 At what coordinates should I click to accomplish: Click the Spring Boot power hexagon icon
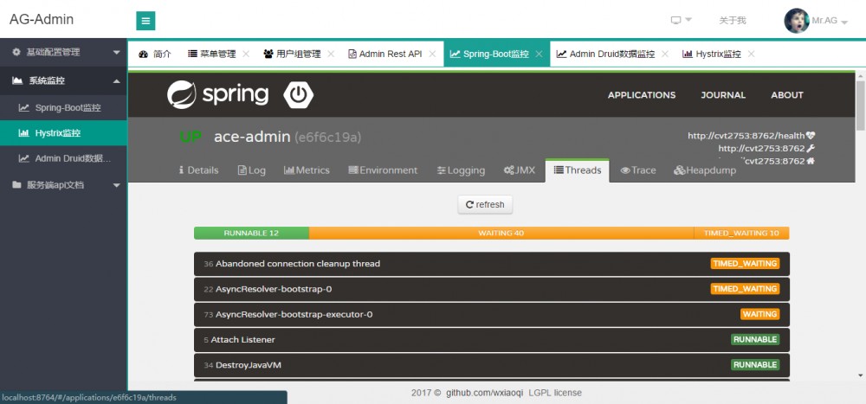(x=299, y=95)
